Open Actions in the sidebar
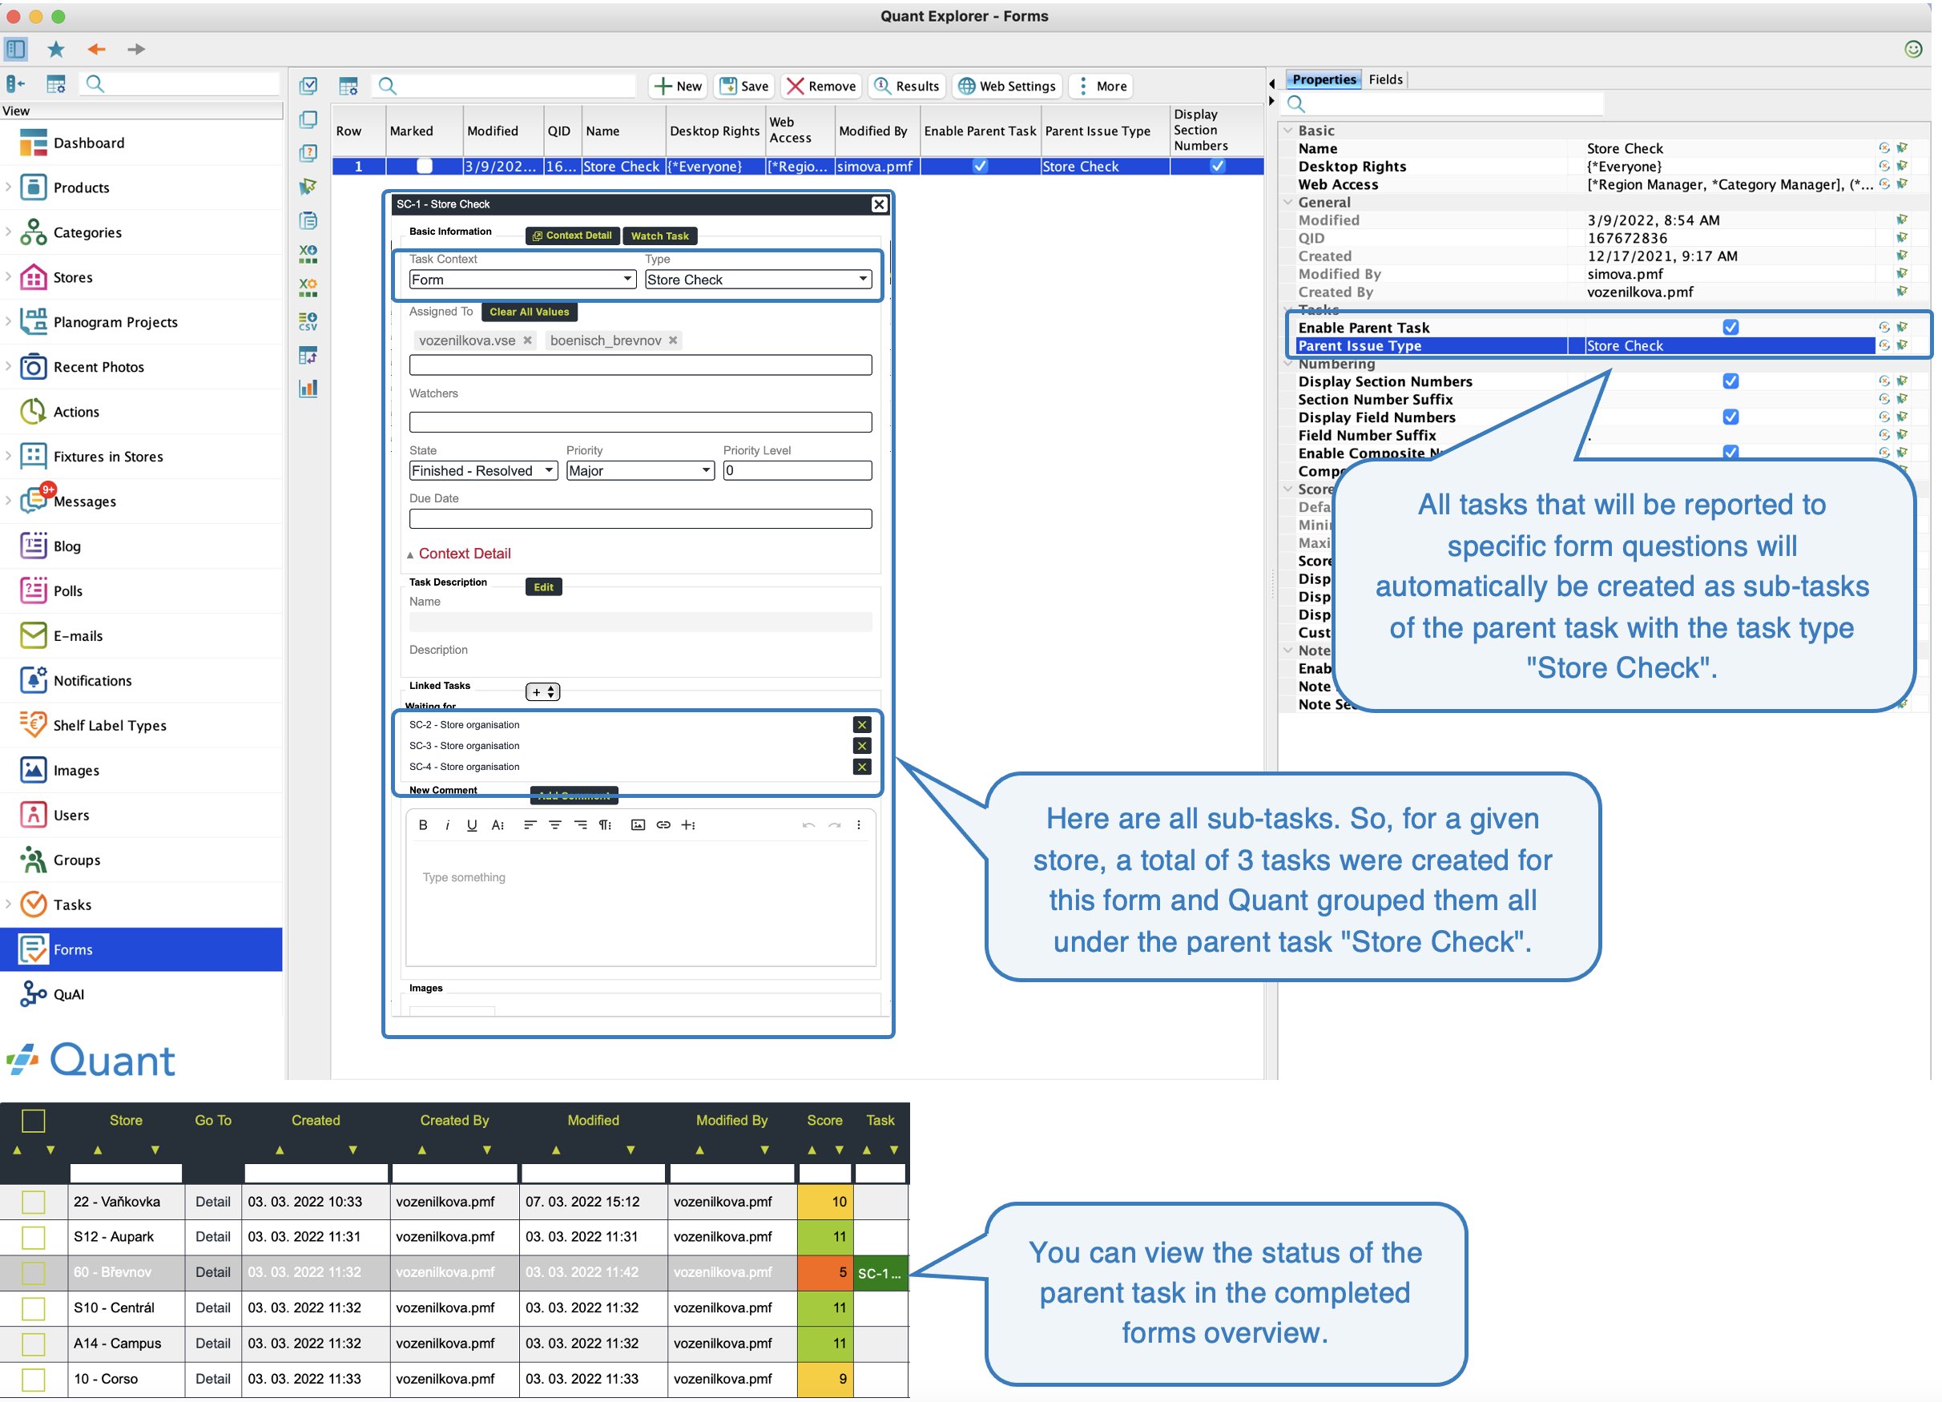The height and width of the screenshot is (1402, 1942). click(75, 412)
